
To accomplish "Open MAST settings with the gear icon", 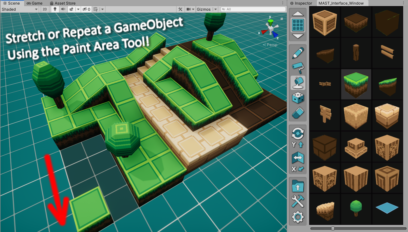I will coord(298,217).
